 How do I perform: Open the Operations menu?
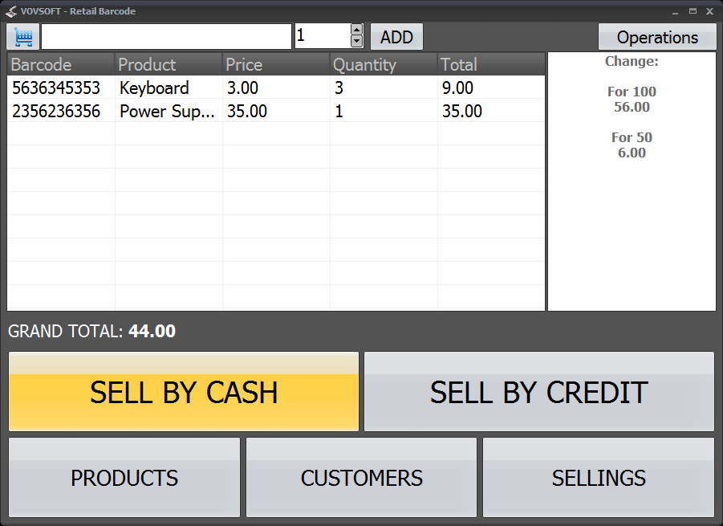click(x=657, y=37)
